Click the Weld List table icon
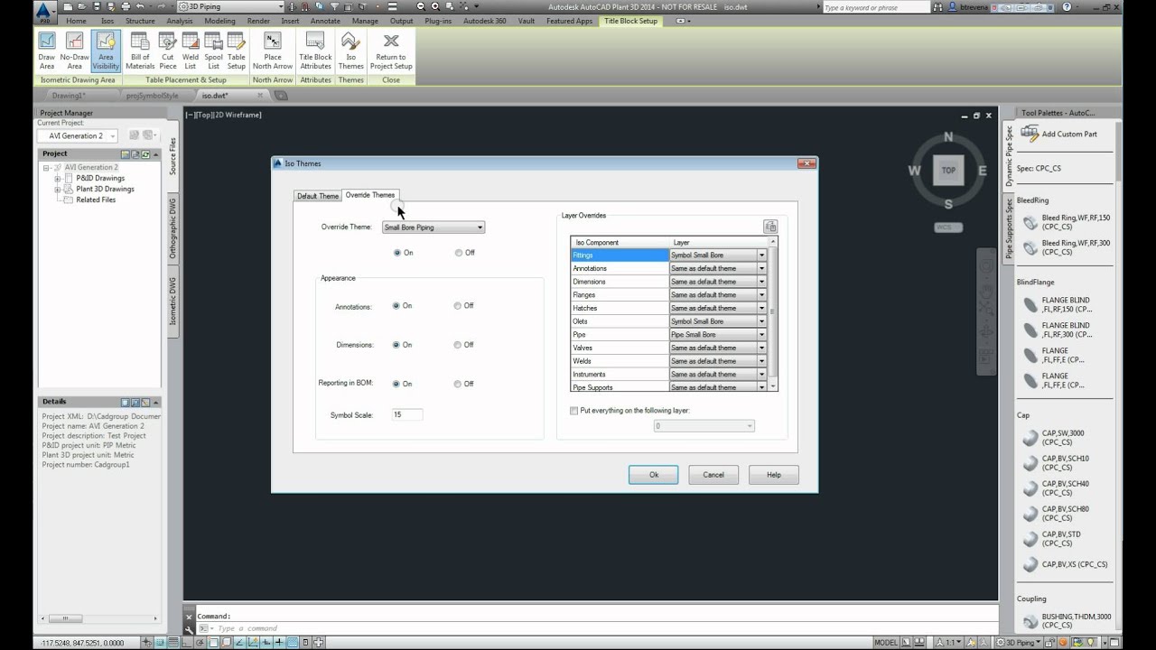The width and height of the screenshot is (1156, 650). pyautogui.click(x=191, y=51)
